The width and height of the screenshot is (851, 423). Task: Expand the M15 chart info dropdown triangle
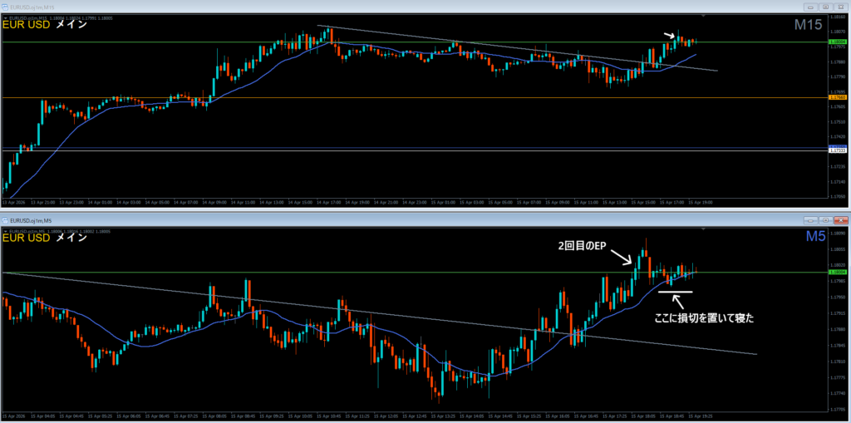[x=5, y=17]
